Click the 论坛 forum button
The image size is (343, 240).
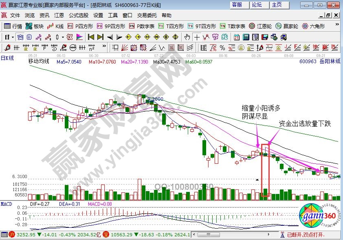coord(257,5)
